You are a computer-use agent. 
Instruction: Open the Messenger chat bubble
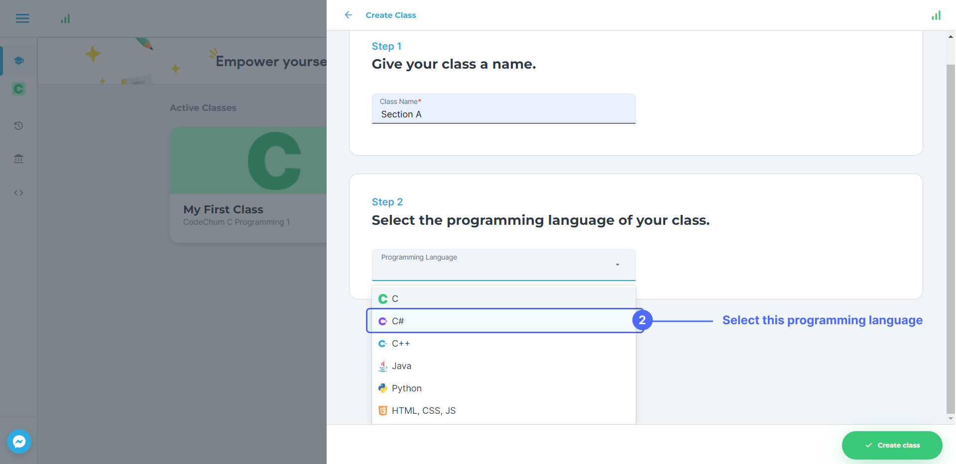point(19,441)
